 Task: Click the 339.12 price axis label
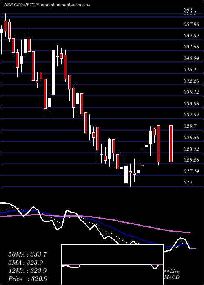pos(191,92)
